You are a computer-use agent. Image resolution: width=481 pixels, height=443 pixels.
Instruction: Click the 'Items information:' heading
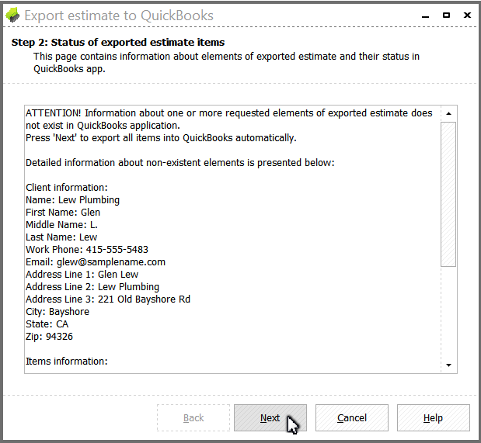pos(67,362)
